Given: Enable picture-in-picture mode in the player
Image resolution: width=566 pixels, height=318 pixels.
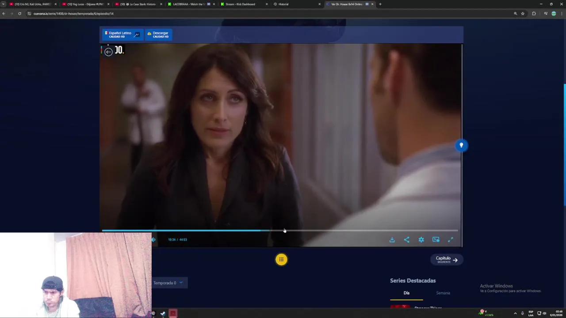Looking at the screenshot, I should [436, 239].
